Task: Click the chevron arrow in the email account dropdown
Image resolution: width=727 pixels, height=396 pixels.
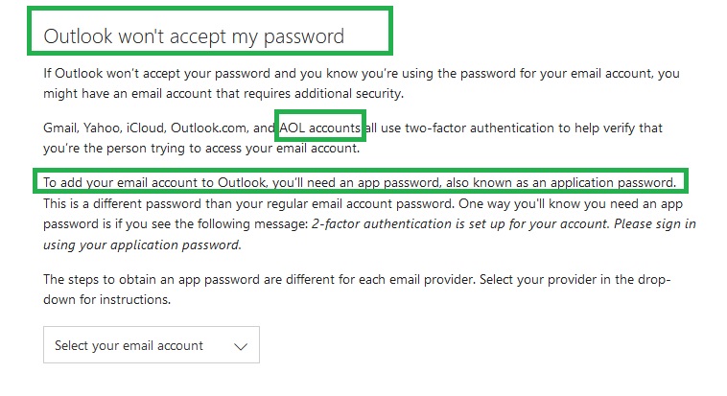Action: pyautogui.click(x=241, y=346)
